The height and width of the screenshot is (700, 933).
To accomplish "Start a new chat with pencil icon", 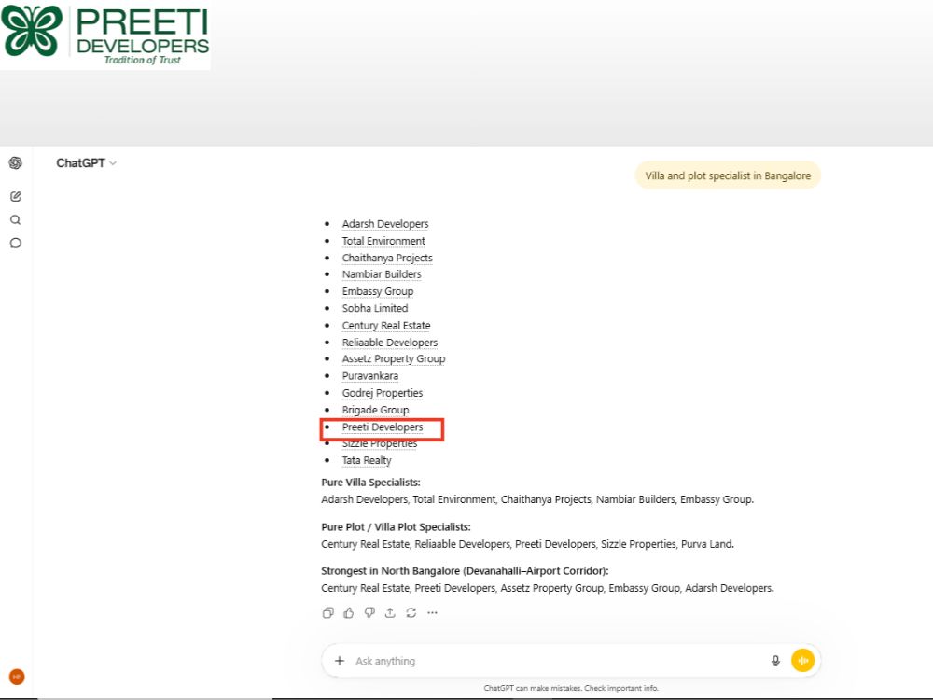I will point(16,196).
